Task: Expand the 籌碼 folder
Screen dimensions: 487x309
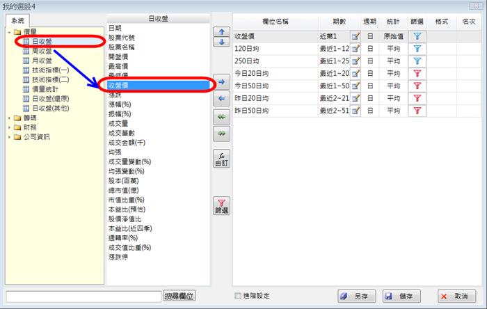Action: pos(9,118)
